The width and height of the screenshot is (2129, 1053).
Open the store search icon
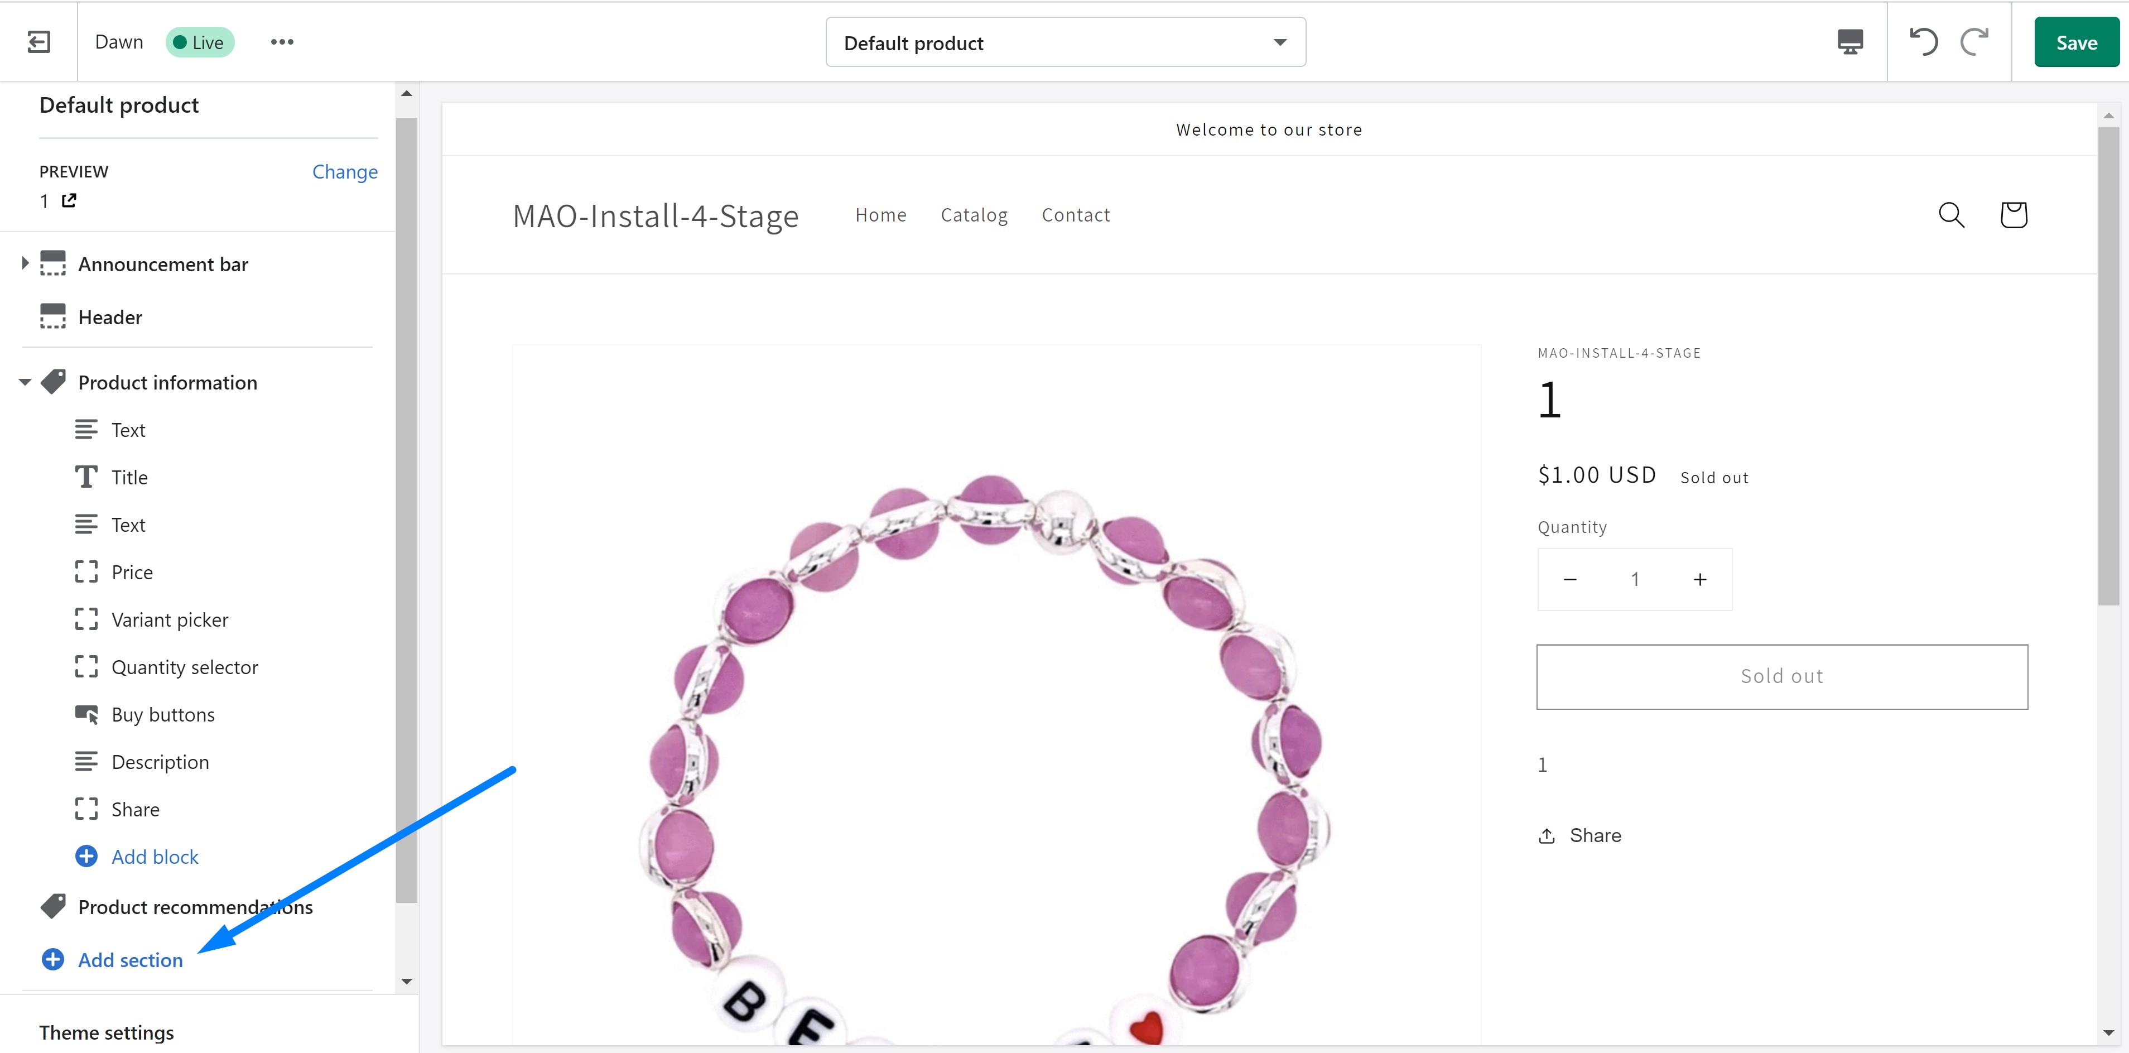(1950, 215)
